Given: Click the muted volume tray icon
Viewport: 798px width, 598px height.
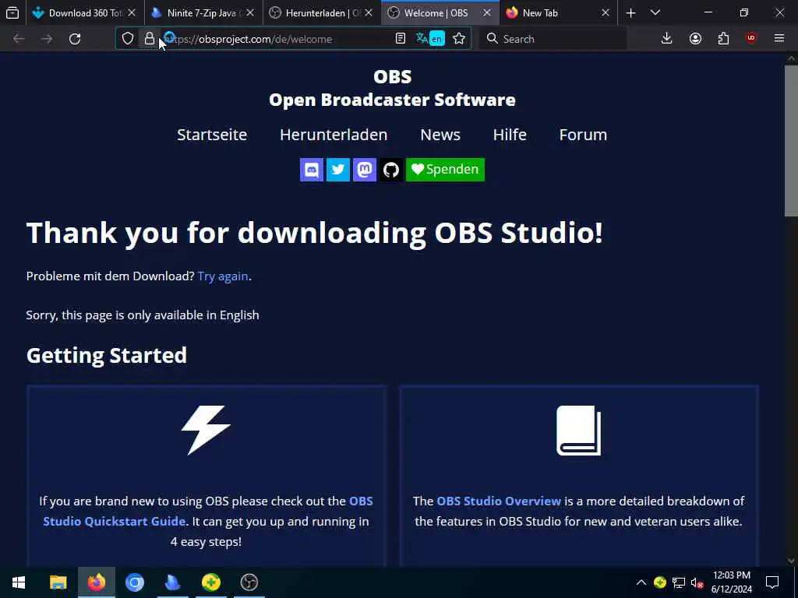Looking at the screenshot, I should click(697, 582).
